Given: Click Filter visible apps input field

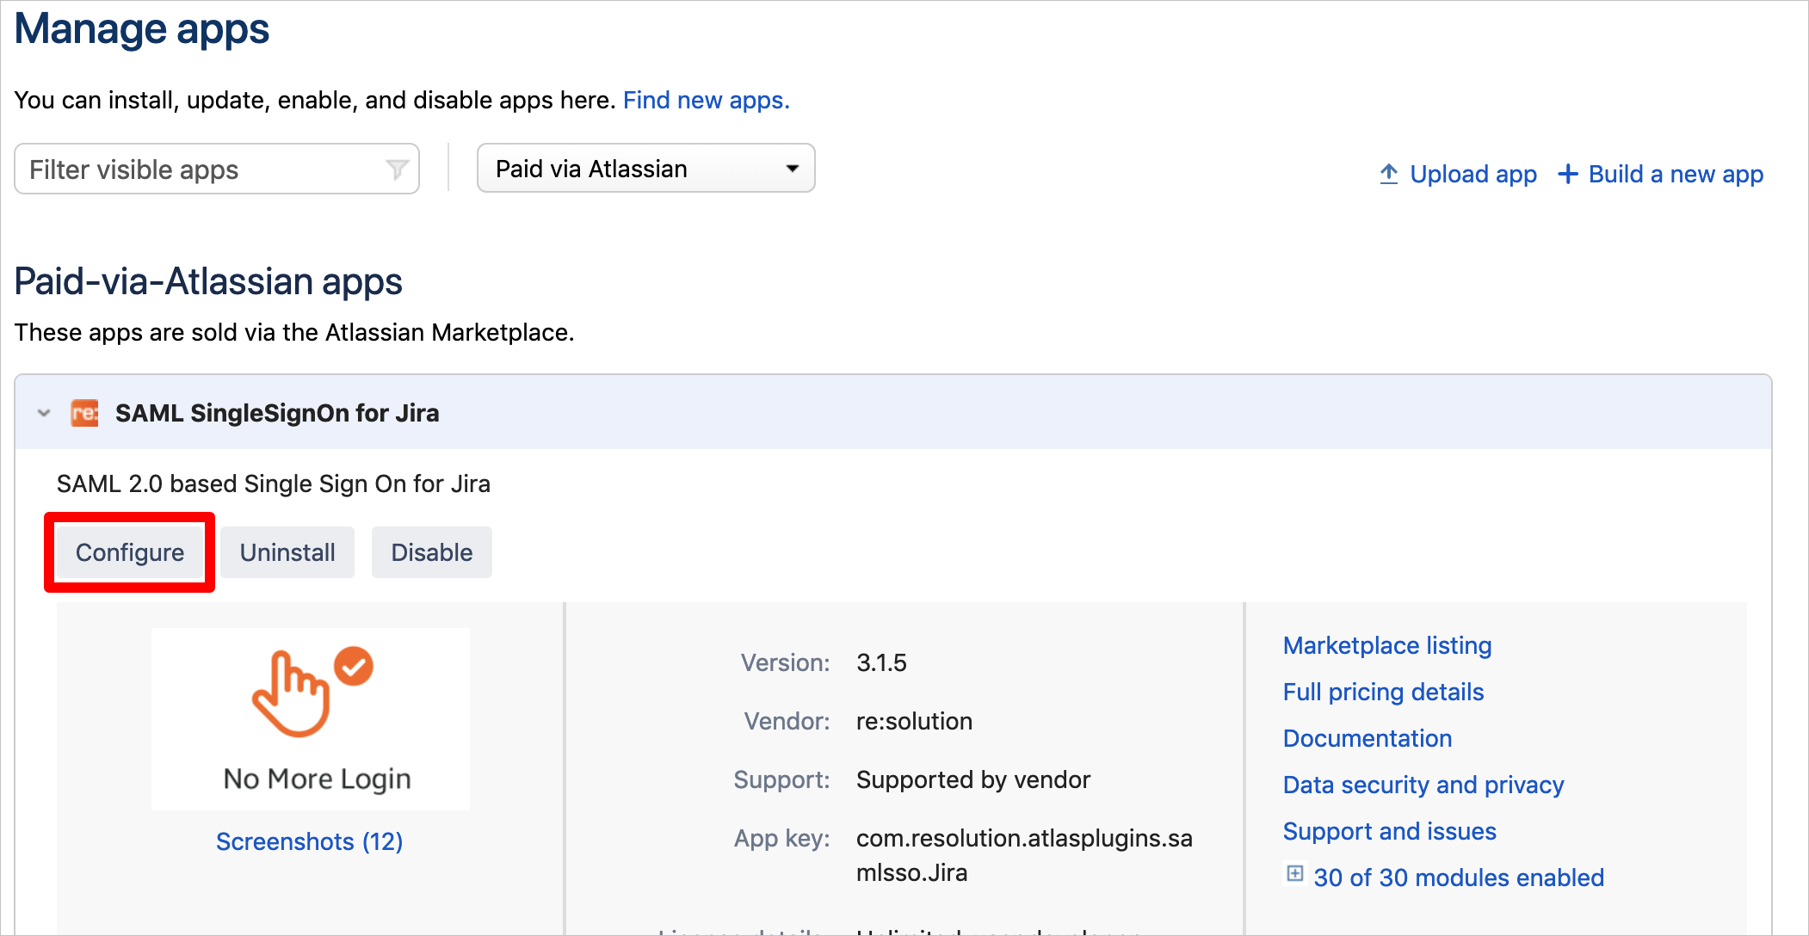Looking at the screenshot, I should (218, 170).
